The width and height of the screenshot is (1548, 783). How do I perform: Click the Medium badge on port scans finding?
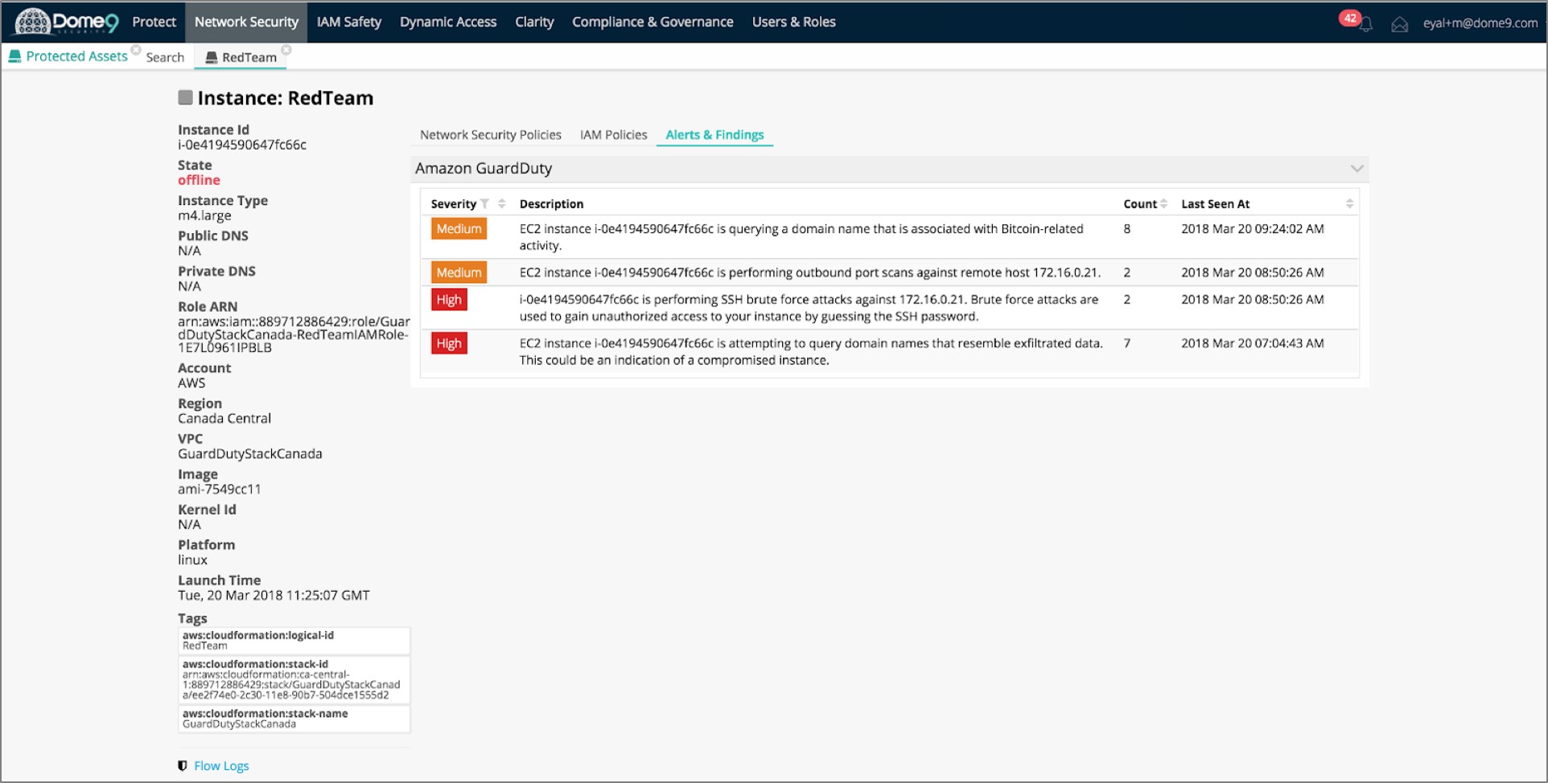(459, 273)
